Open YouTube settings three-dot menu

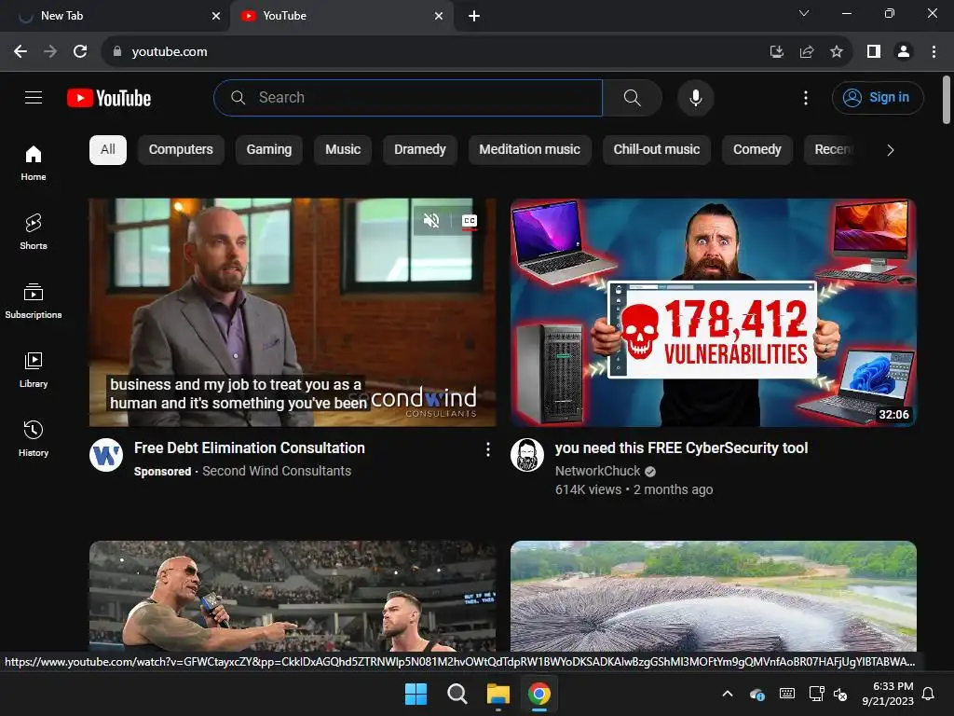click(x=806, y=97)
